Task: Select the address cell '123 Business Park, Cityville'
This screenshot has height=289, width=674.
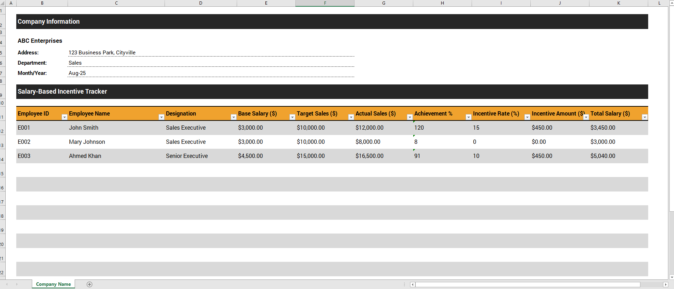Action: 211,52
